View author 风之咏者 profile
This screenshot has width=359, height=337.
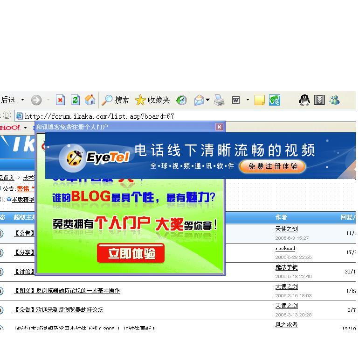(x=286, y=324)
